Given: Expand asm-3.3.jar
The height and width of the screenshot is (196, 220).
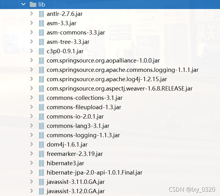Looking at the screenshot, I should point(31,23).
